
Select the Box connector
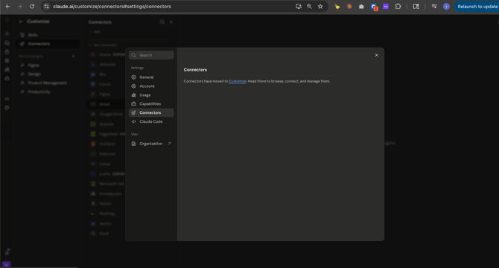[107, 74]
